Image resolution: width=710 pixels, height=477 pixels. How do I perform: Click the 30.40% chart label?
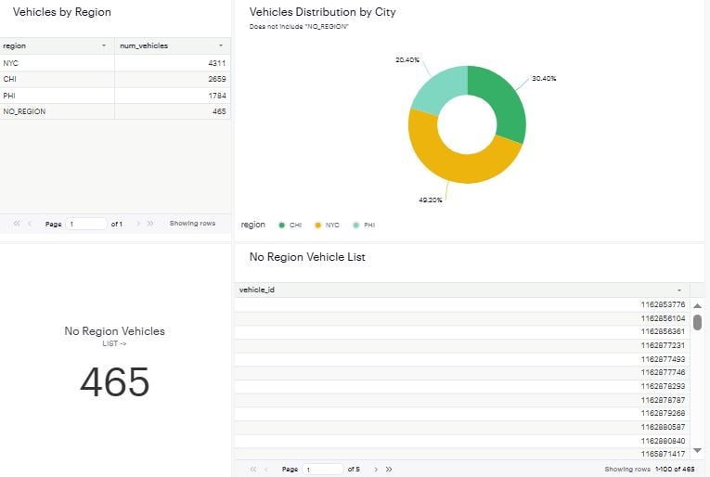coord(544,78)
